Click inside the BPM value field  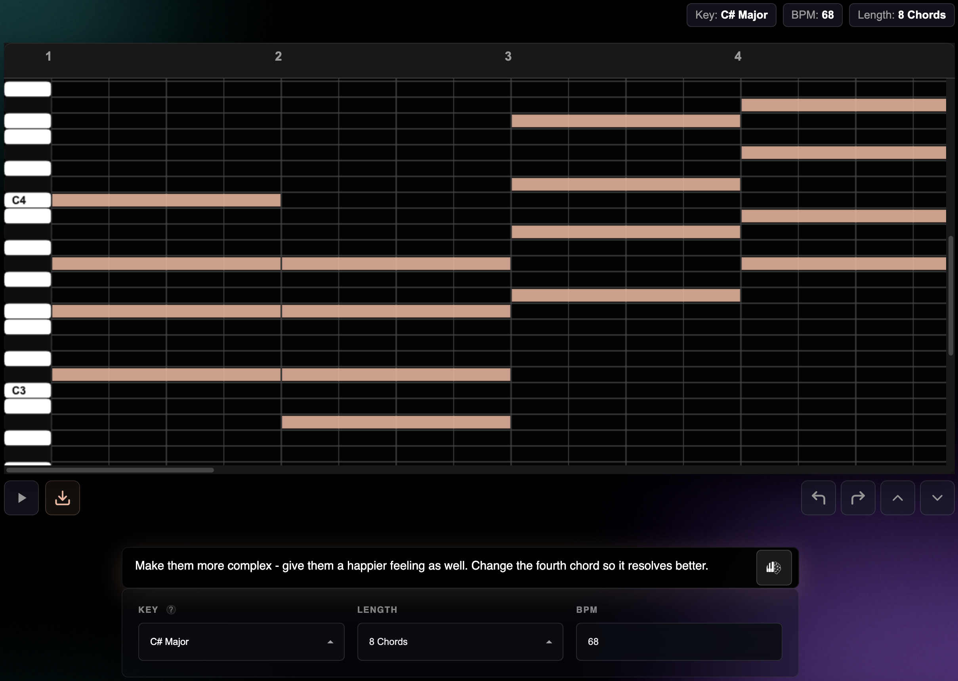click(678, 642)
